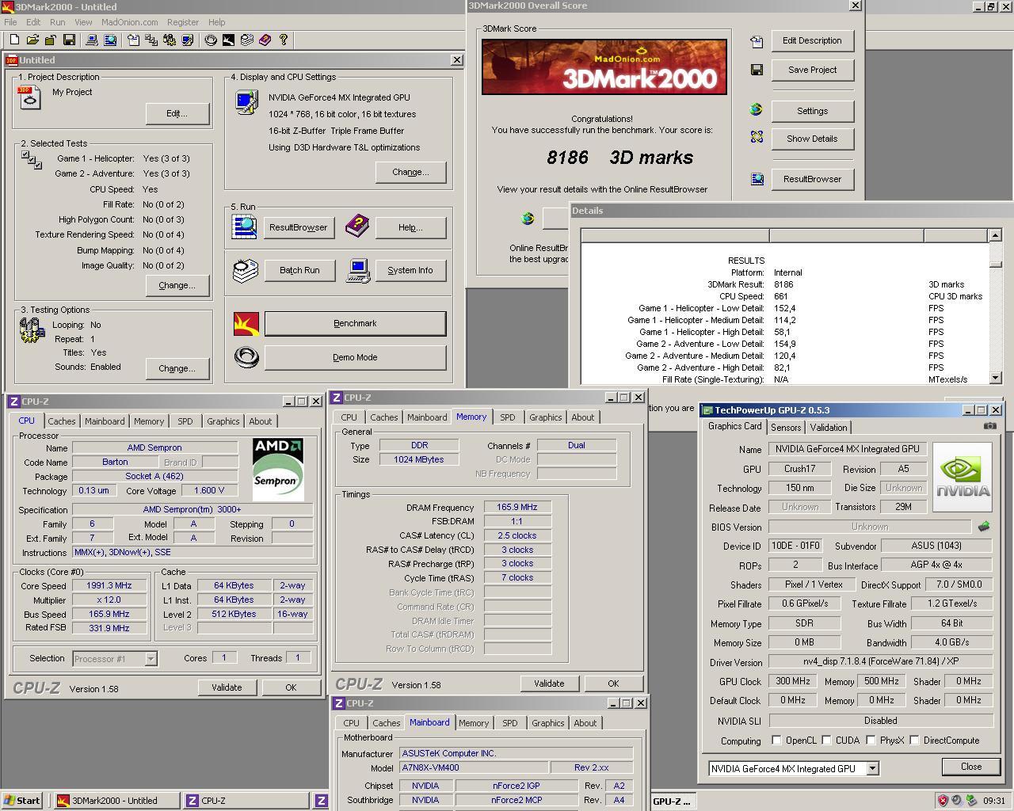
Task: Click the GPU-Z taskbar button
Action: tap(673, 801)
